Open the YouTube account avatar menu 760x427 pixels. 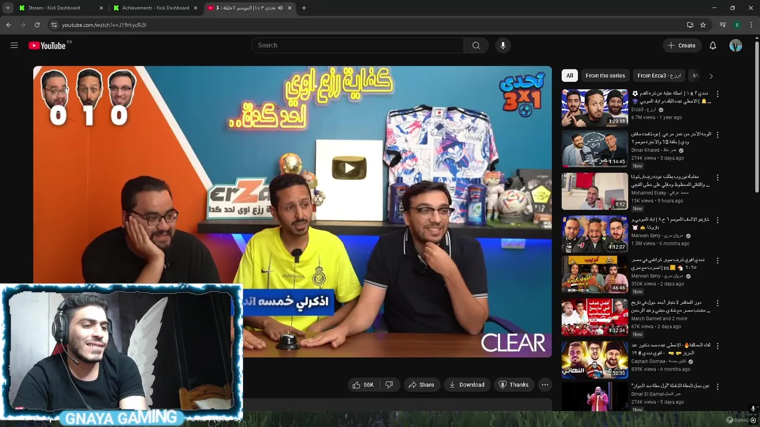pos(736,45)
